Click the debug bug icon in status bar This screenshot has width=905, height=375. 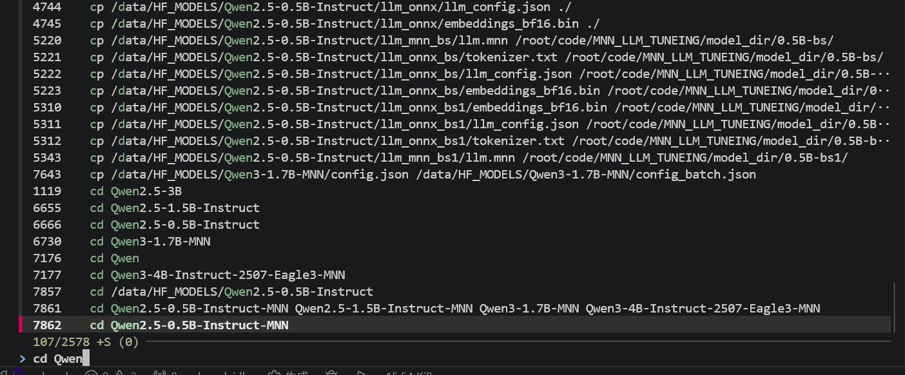[x=331, y=373]
